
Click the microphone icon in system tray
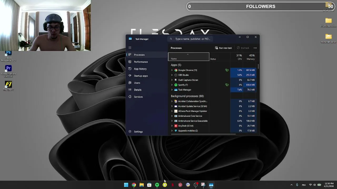click(297, 185)
